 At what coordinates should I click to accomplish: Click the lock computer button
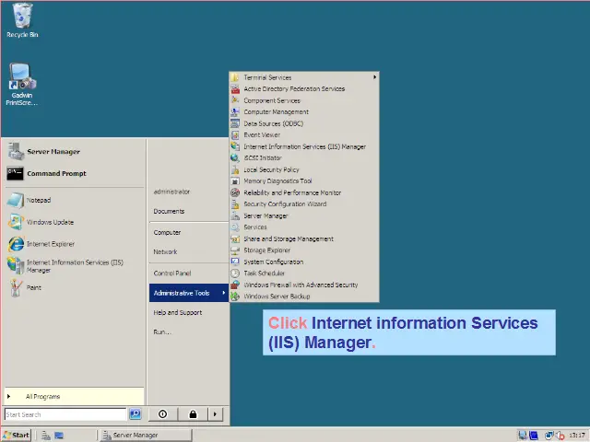[x=193, y=414]
